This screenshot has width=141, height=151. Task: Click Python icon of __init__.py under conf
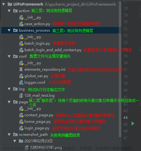(x=21, y=63)
